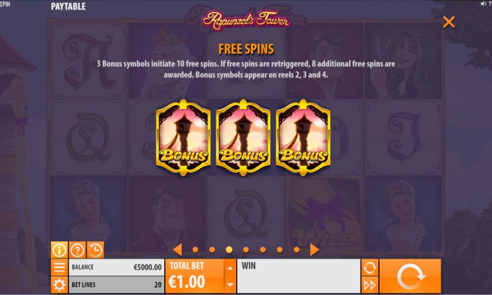492x295 pixels.
Task: Select the last paytable page dot
Action: [297, 250]
